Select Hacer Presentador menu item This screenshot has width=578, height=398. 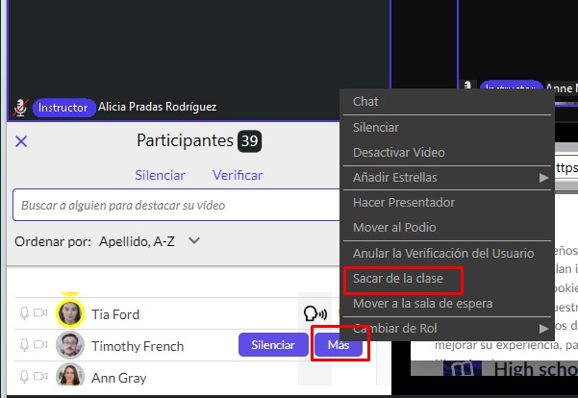pyautogui.click(x=447, y=202)
